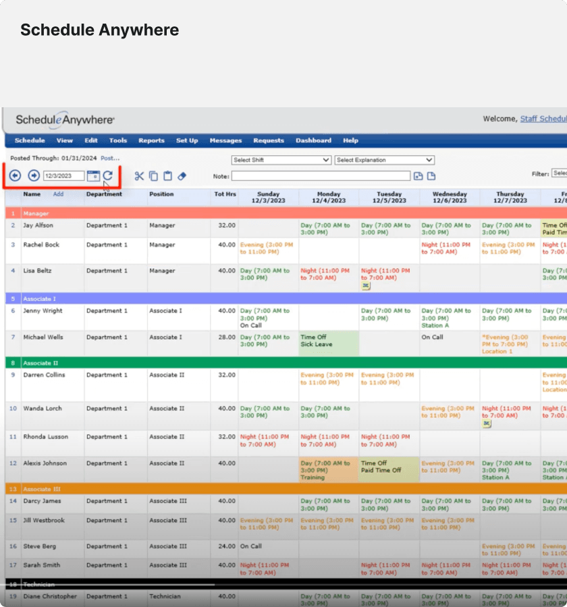Click note icon in Wanda Lorch Thursday cell
Screen dimensions: 567x607
[487, 424]
